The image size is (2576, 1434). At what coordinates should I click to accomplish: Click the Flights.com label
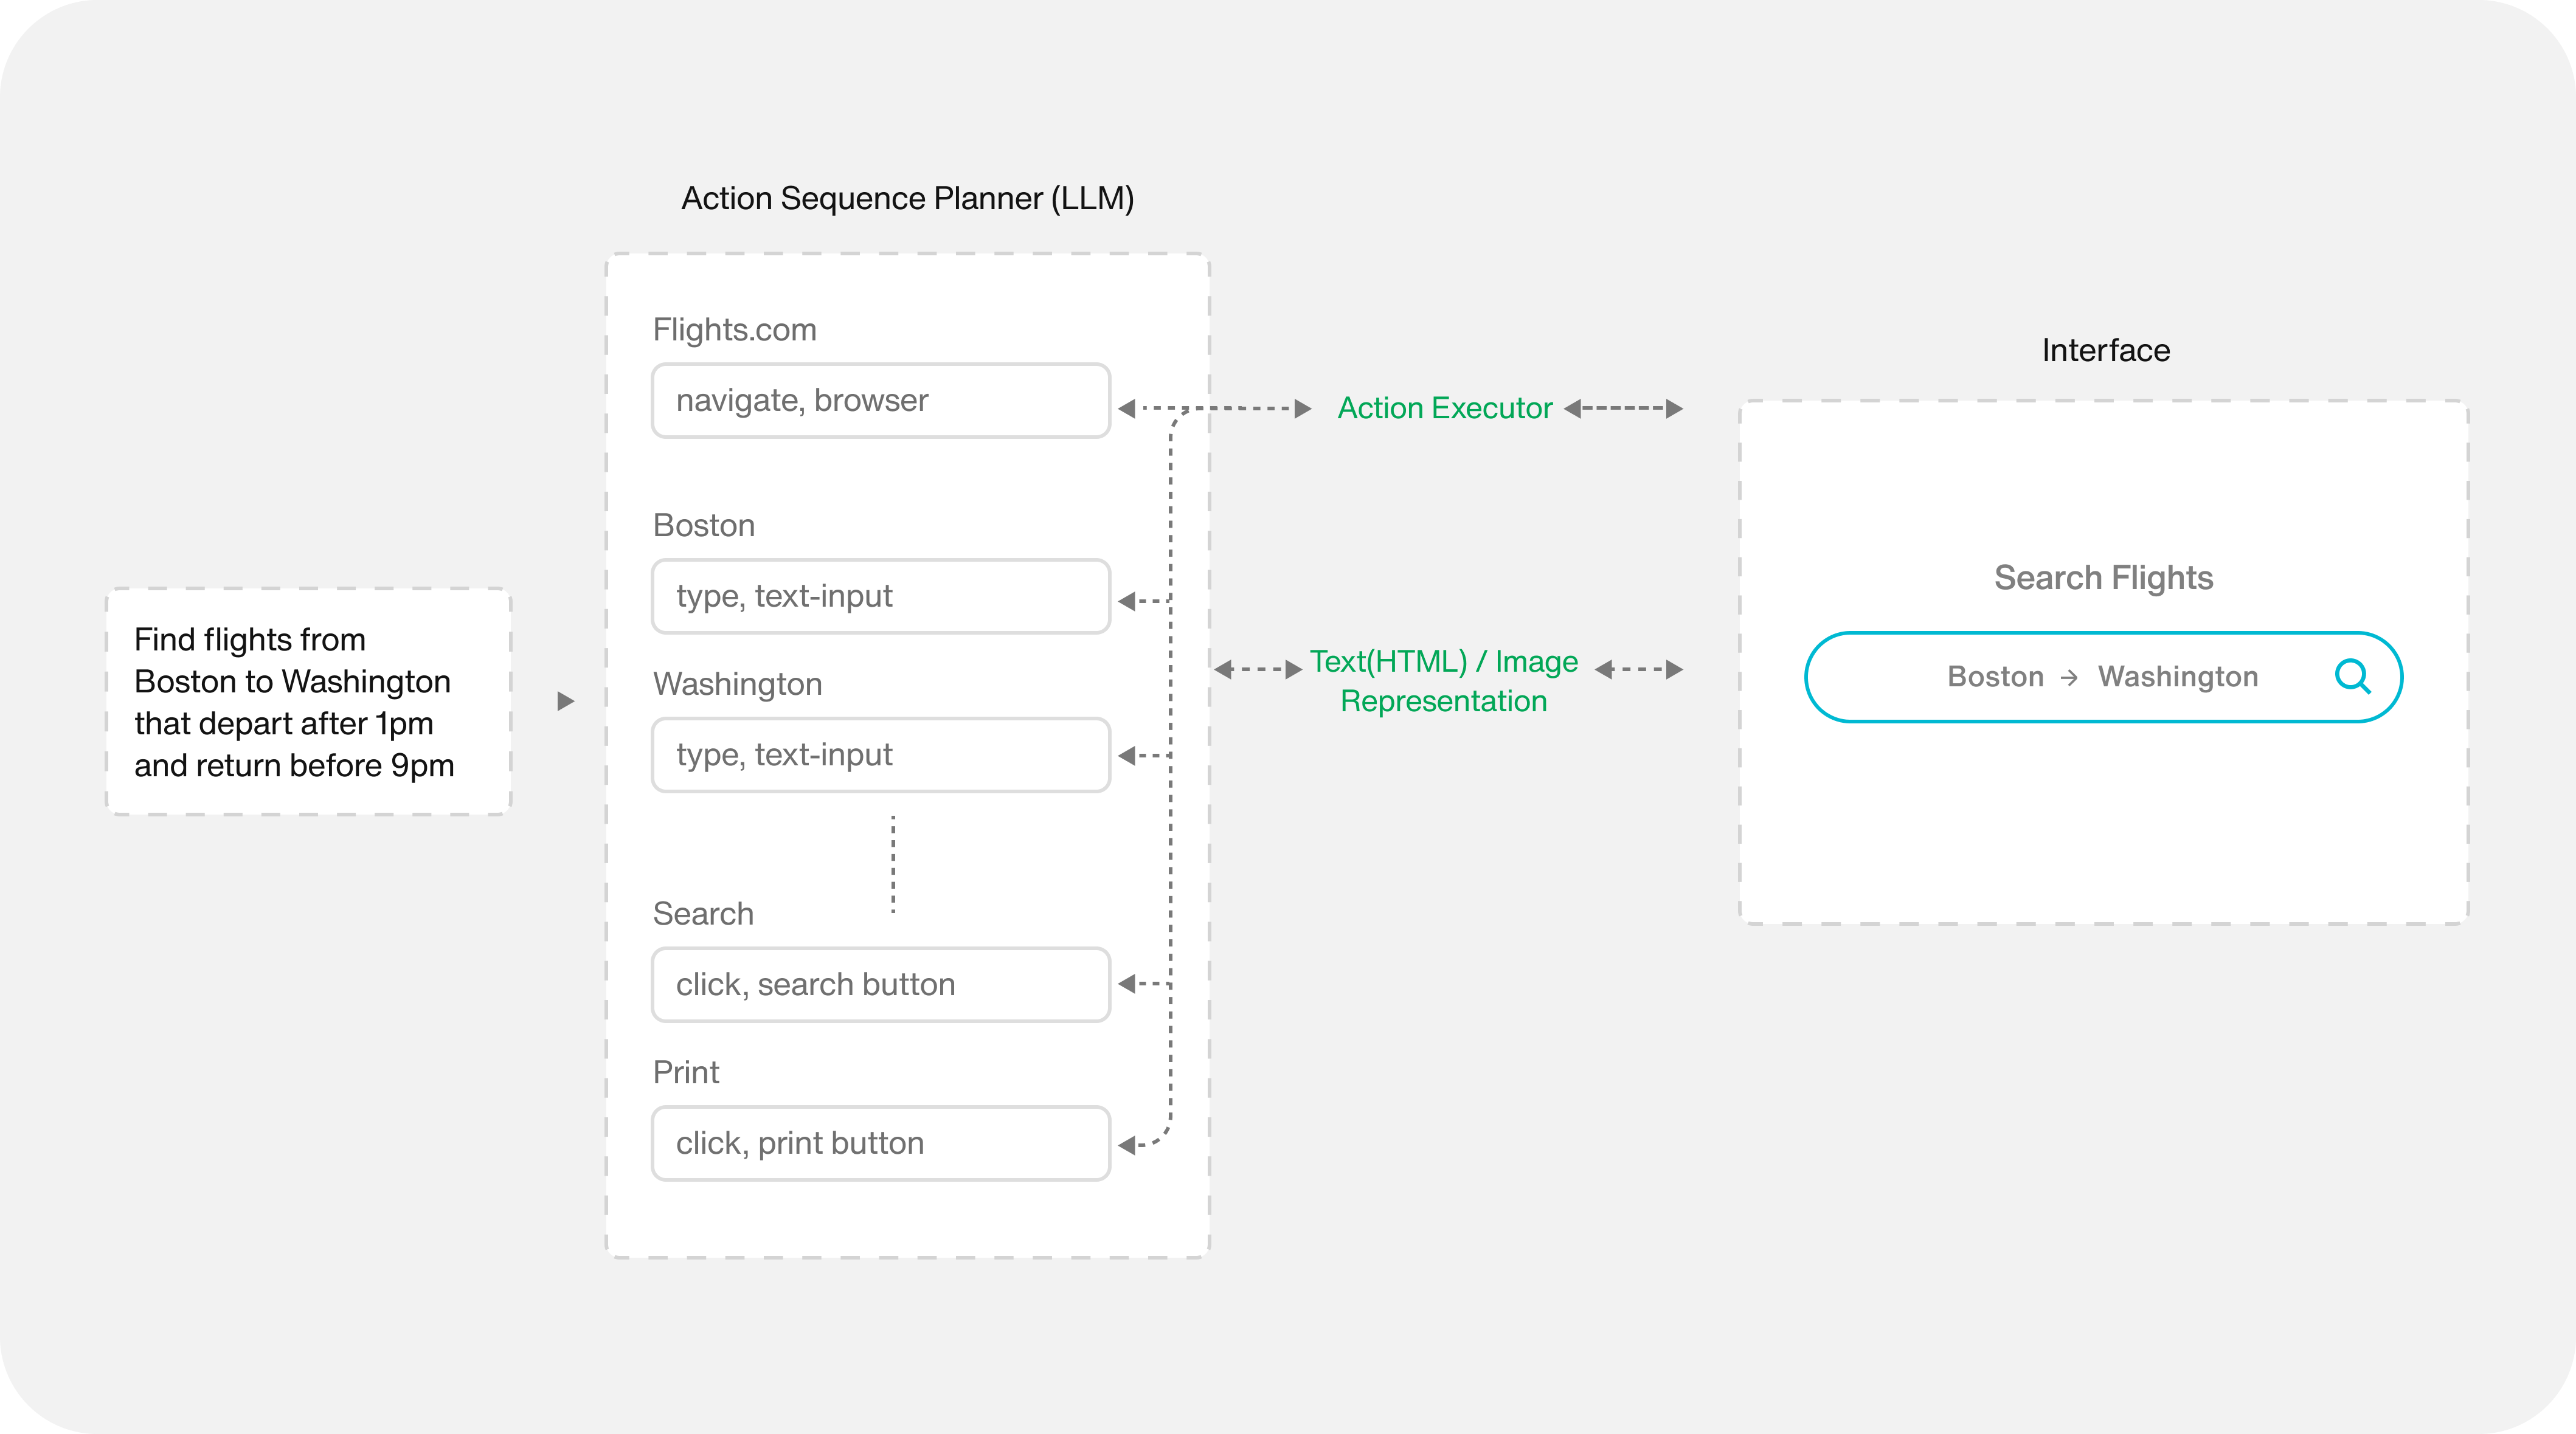pos(734,329)
